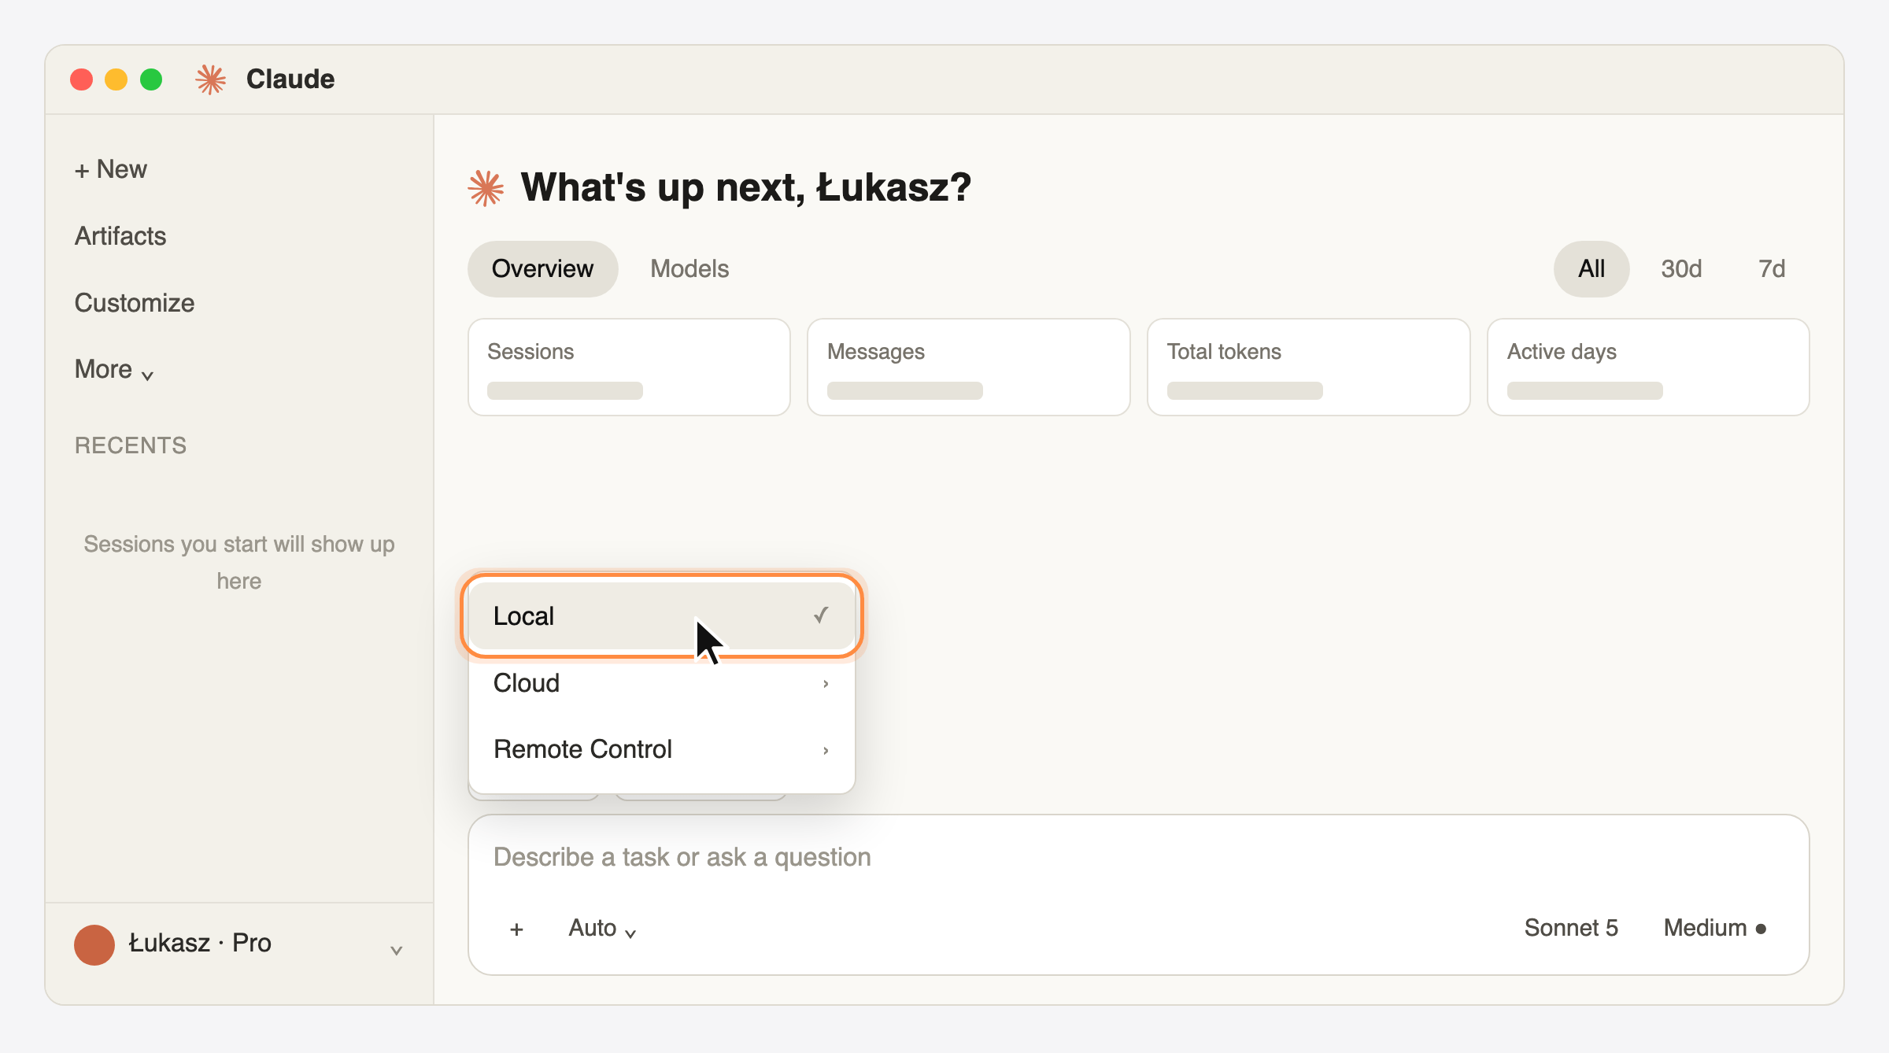
Task: Click the RECENTS section heading
Action: point(131,446)
